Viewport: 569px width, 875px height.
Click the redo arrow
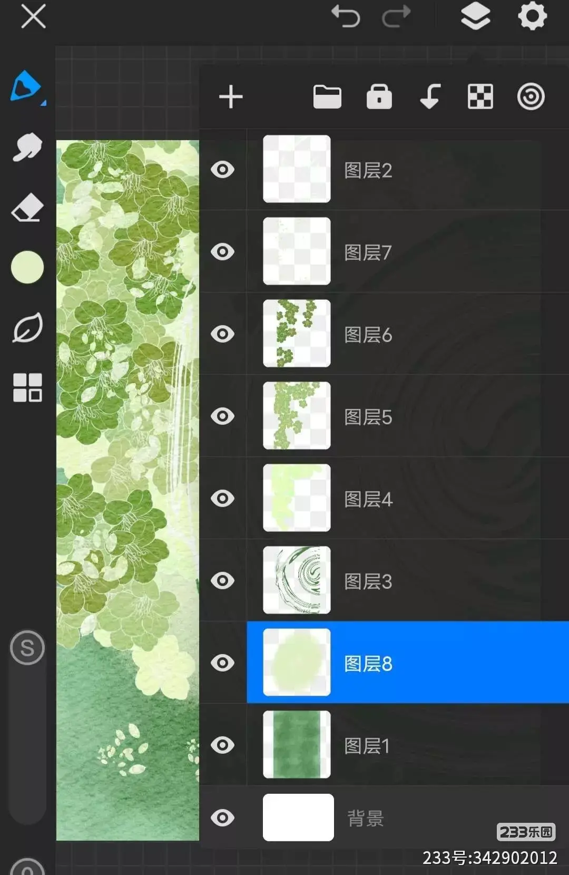click(x=396, y=16)
